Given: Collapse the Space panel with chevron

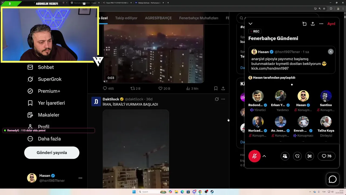Looking at the screenshot, I should pyautogui.click(x=251, y=24).
